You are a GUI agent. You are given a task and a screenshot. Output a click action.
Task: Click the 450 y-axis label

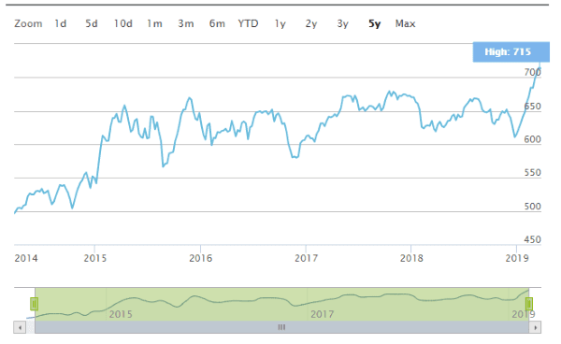pyautogui.click(x=532, y=239)
